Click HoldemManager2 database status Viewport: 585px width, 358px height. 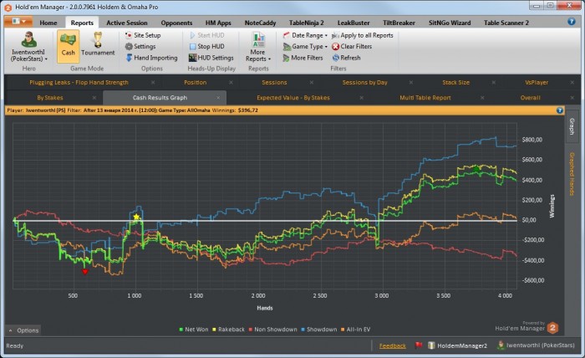click(x=457, y=345)
